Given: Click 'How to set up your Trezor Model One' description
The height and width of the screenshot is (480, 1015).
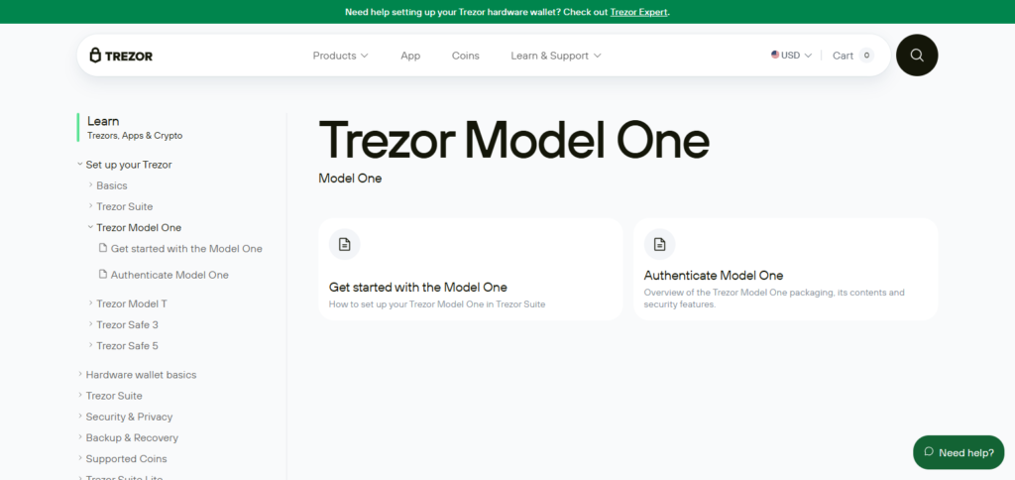Looking at the screenshot, I should [437, 303].
